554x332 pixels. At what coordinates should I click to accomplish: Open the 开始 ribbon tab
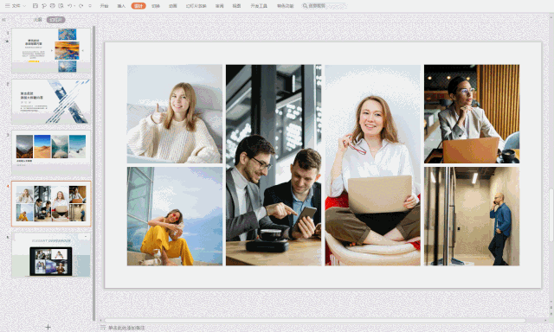(x=104, y=6)
